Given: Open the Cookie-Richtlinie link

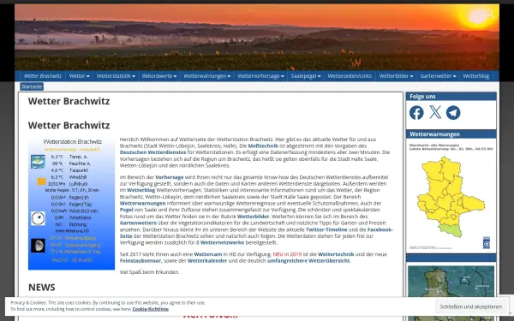Looking at the screenshot, I should pos(151,309).
